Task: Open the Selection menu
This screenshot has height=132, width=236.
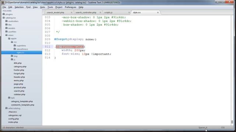Action: (x=19, y=7)
